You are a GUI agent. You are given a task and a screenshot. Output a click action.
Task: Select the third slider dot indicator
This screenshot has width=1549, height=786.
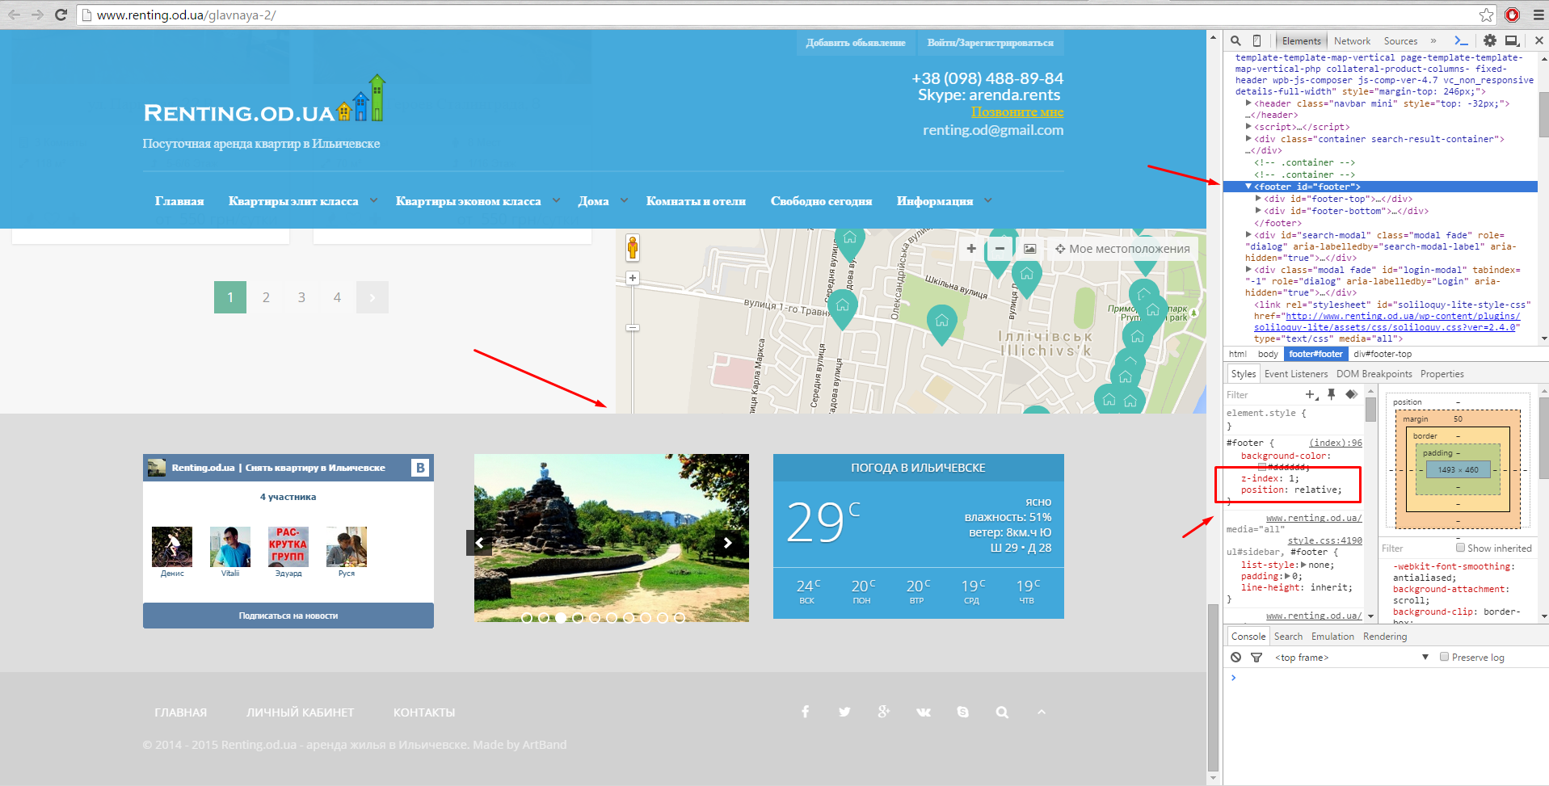click(x=561, y=618)
